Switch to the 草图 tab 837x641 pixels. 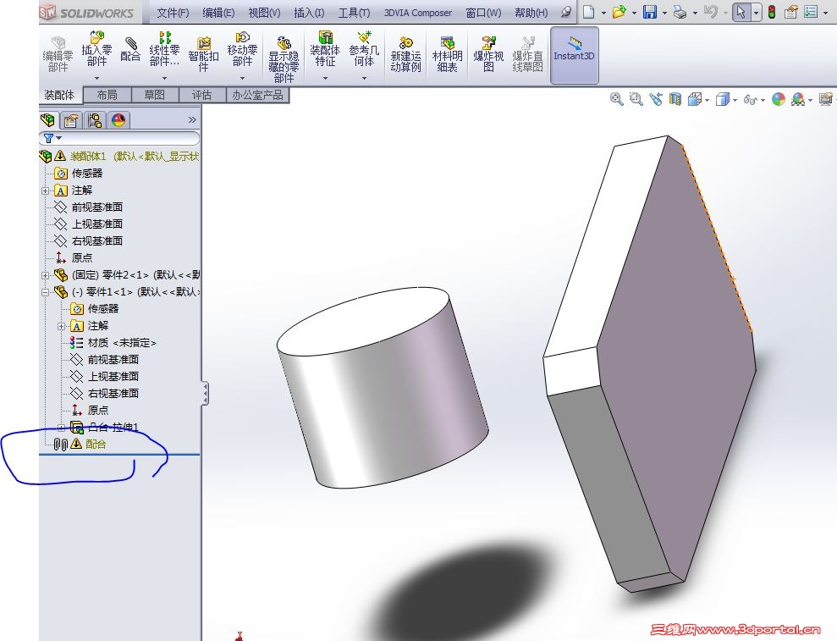(154, 95)
